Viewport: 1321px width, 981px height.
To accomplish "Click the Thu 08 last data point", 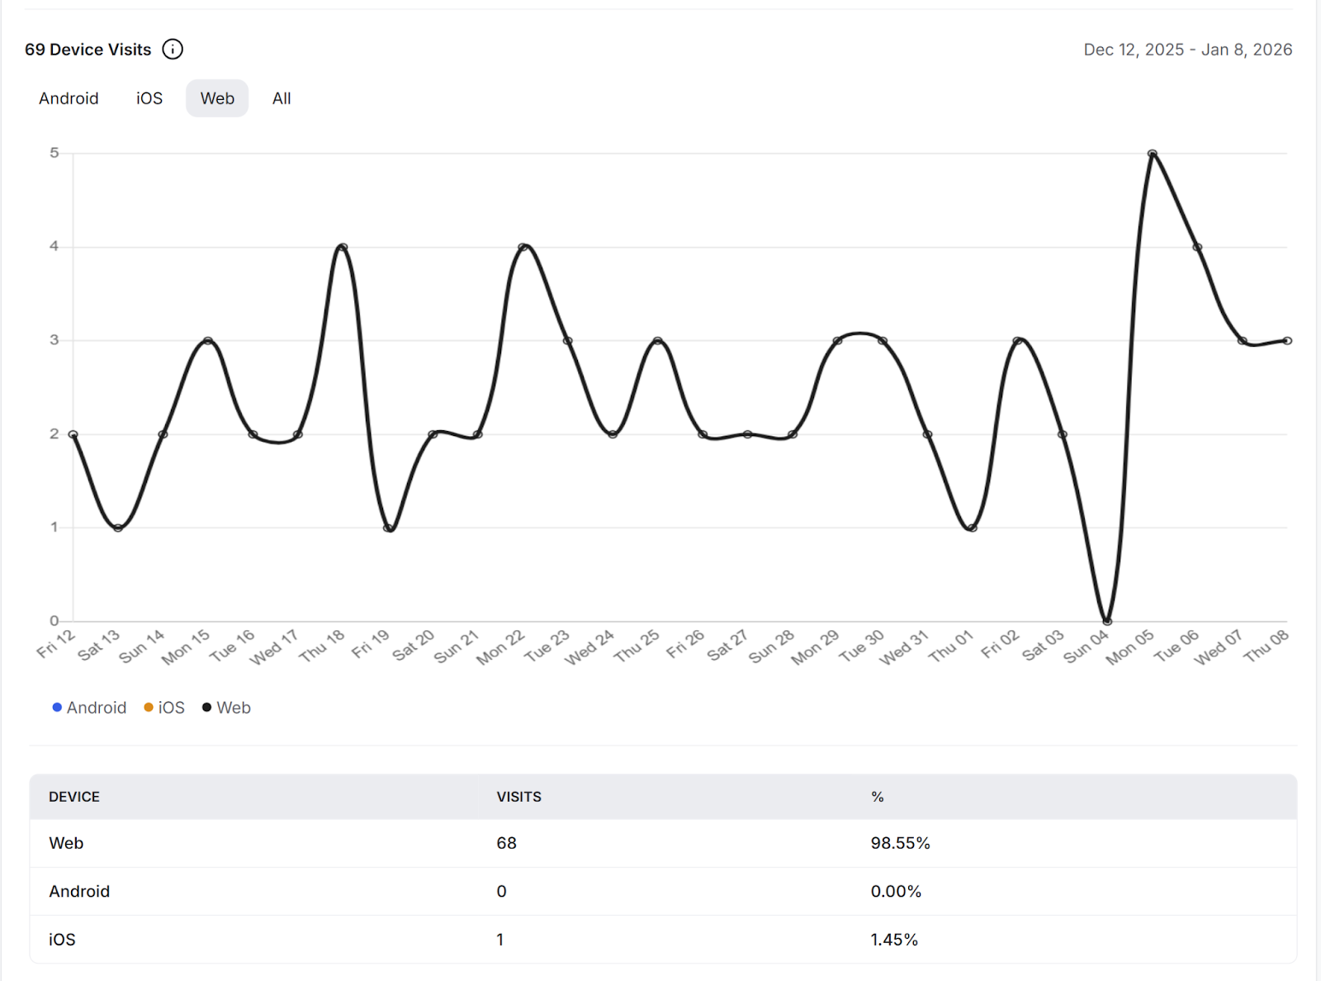I will click(1287, 340).
